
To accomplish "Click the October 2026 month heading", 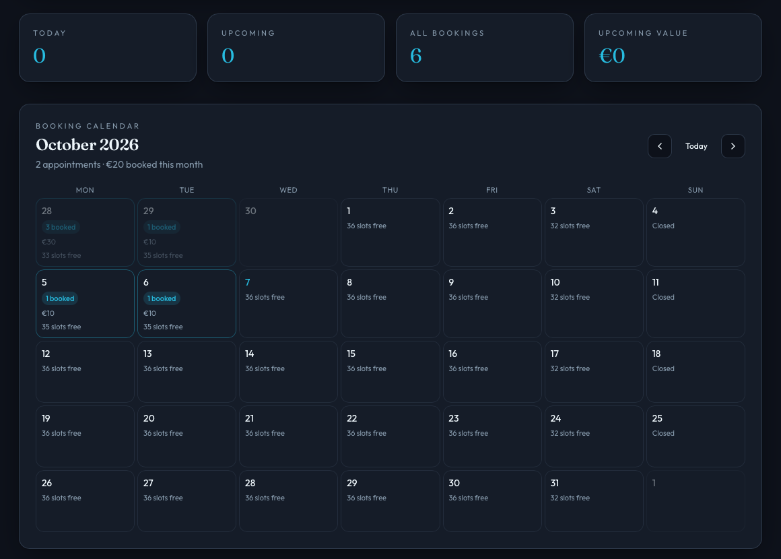I will (87, 145).
